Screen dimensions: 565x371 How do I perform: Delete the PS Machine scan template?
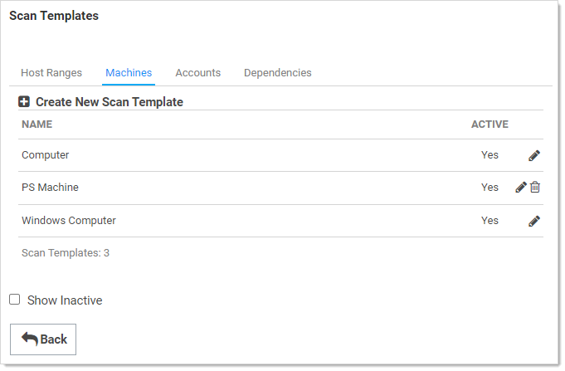click(535, 188)
